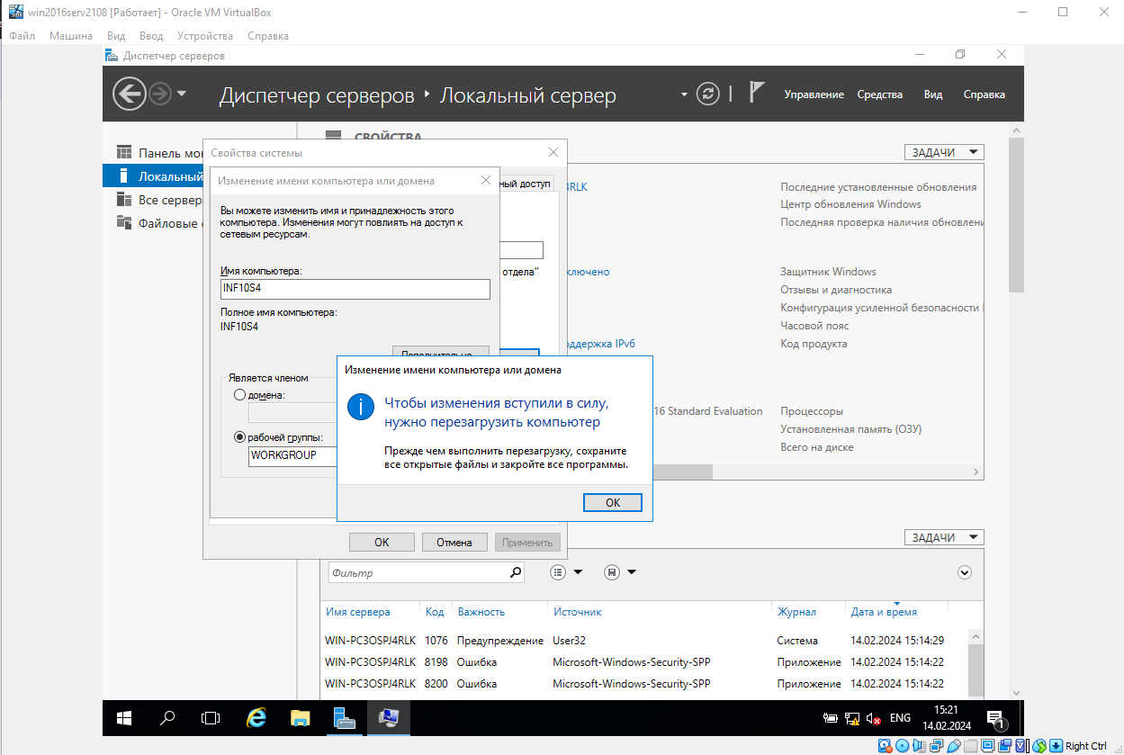Expand the saved queries dropdown arrow
This screenshot has height=755, width=1124.
click(632, 572)
